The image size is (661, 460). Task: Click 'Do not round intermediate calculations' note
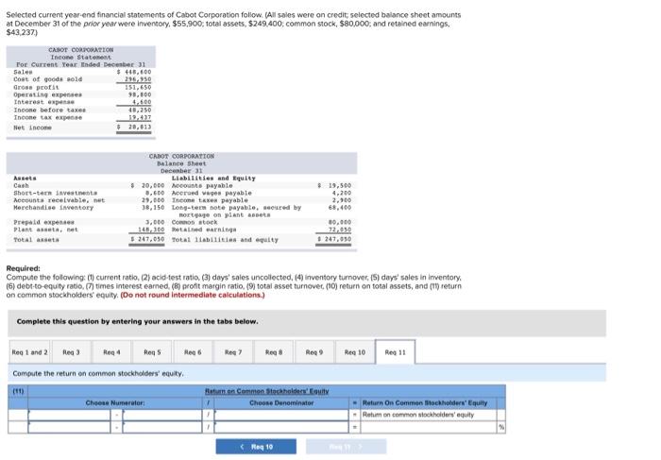coord(193,295)
